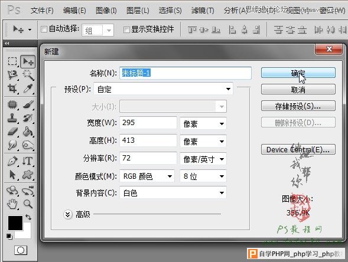
Task: Click the 取消 button
Action: pos(298,89)
